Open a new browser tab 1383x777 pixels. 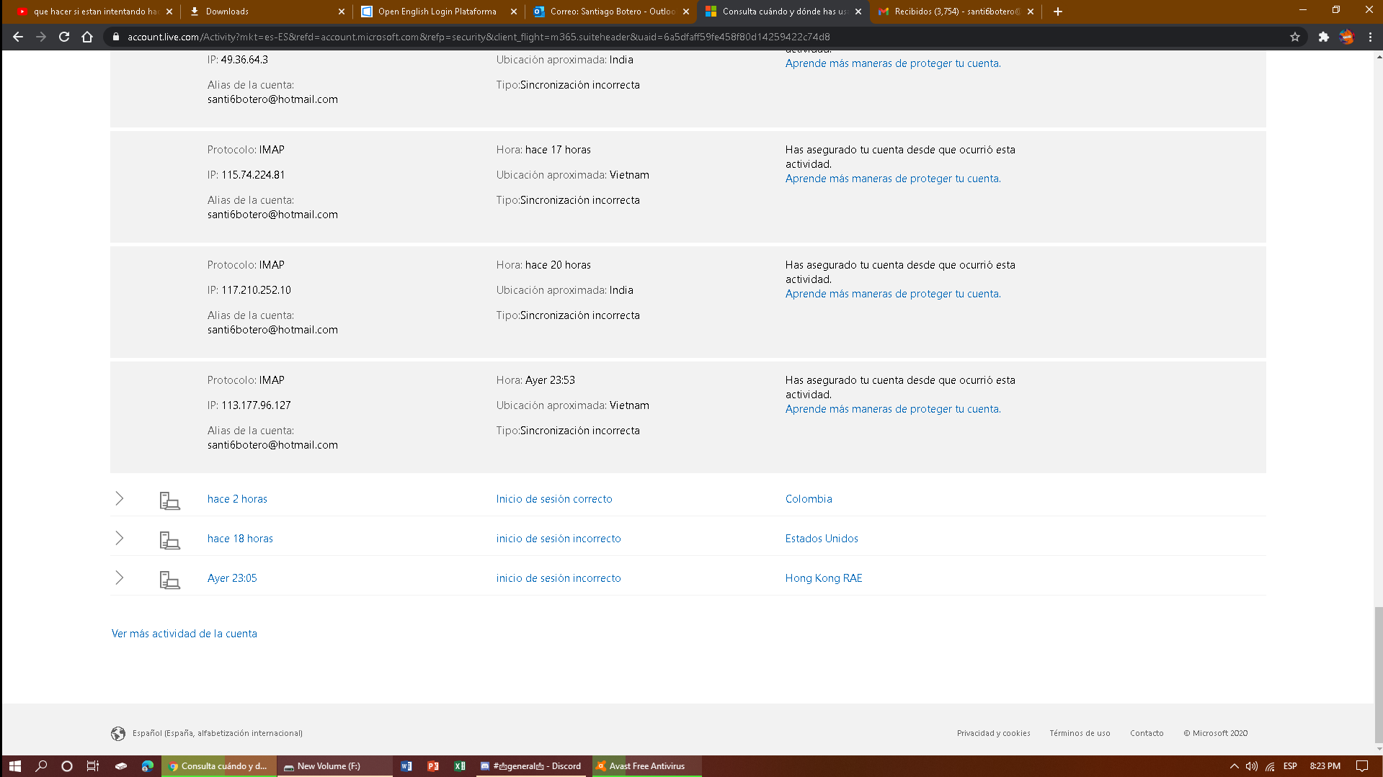click(x=1058, y=12)
